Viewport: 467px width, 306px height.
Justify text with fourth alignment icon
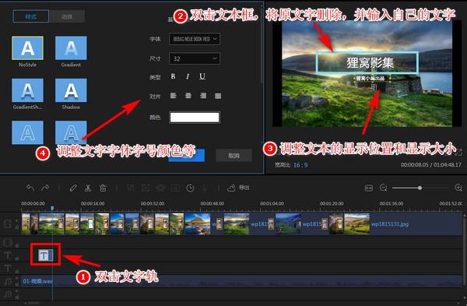click(218, 96)
